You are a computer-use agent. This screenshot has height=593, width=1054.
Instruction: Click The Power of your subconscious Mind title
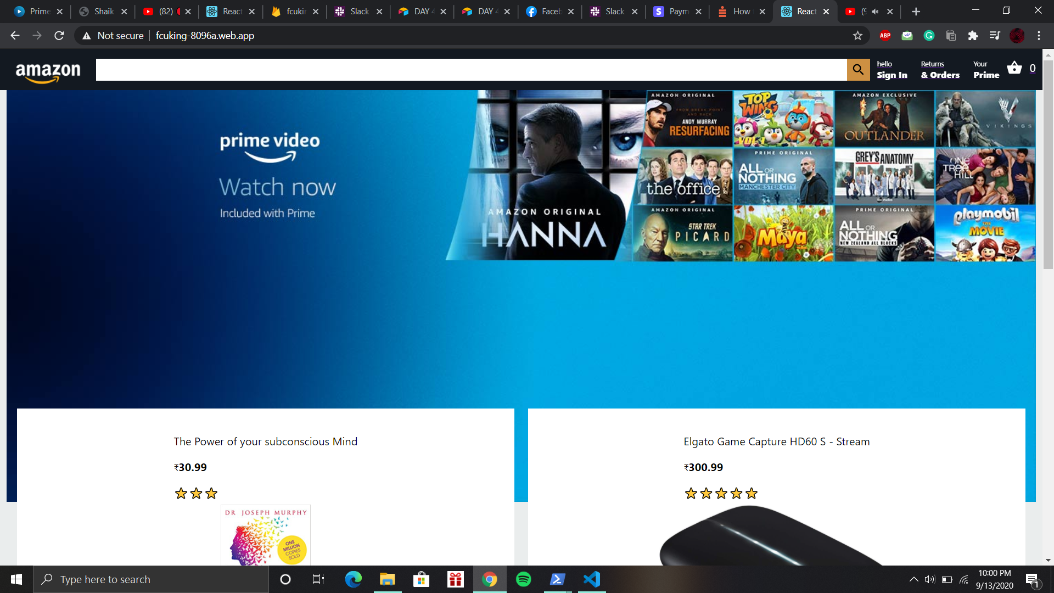(x=266, y=441)
